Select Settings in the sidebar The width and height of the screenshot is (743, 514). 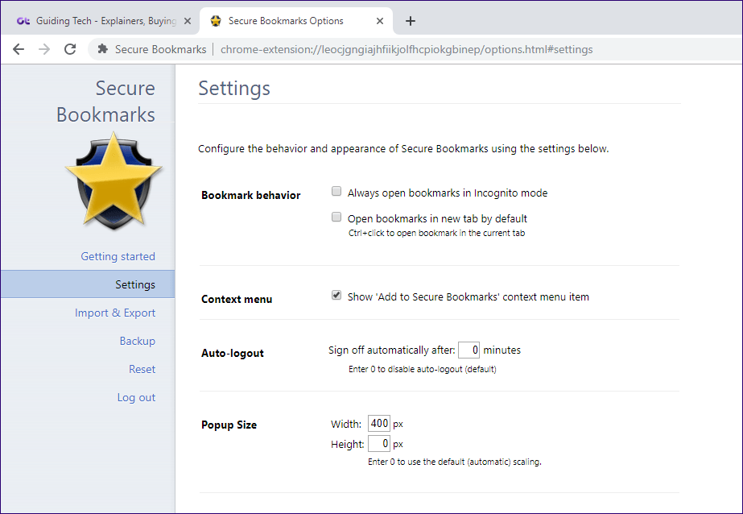[x=88, y=284]
